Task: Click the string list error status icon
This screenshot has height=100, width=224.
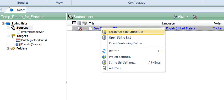Action: pos(80,29)
